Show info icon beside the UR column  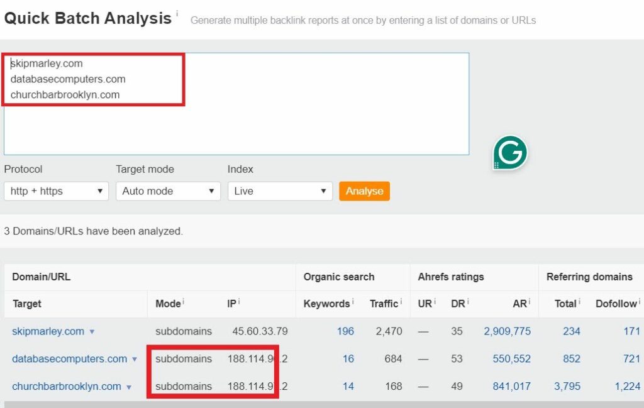click(435, 302)
